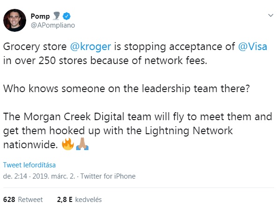This screenshot has width=278, height=209.
Task: View the 2,8 E kedvelés likes
Action: pyautogui.click(x=79, y=200)
